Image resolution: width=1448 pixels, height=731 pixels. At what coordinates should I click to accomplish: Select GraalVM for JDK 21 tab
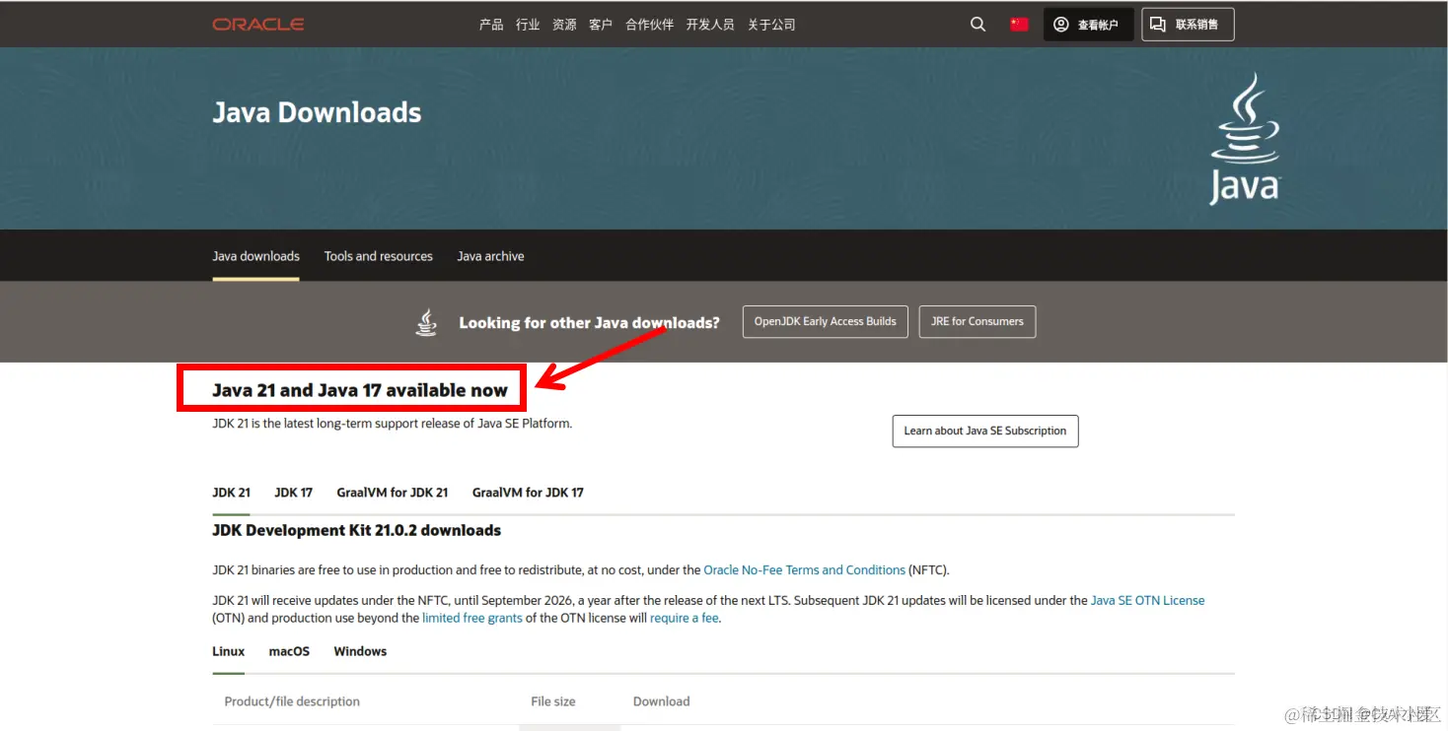click(x=392, y=493)
